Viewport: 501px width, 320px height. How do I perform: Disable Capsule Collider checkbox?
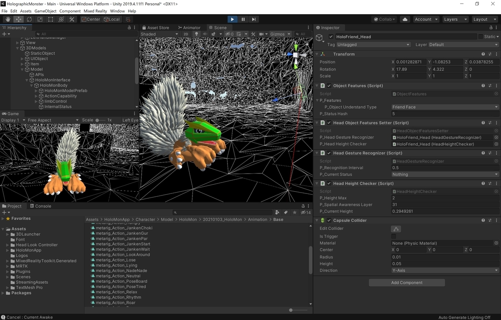pos(329,221)
